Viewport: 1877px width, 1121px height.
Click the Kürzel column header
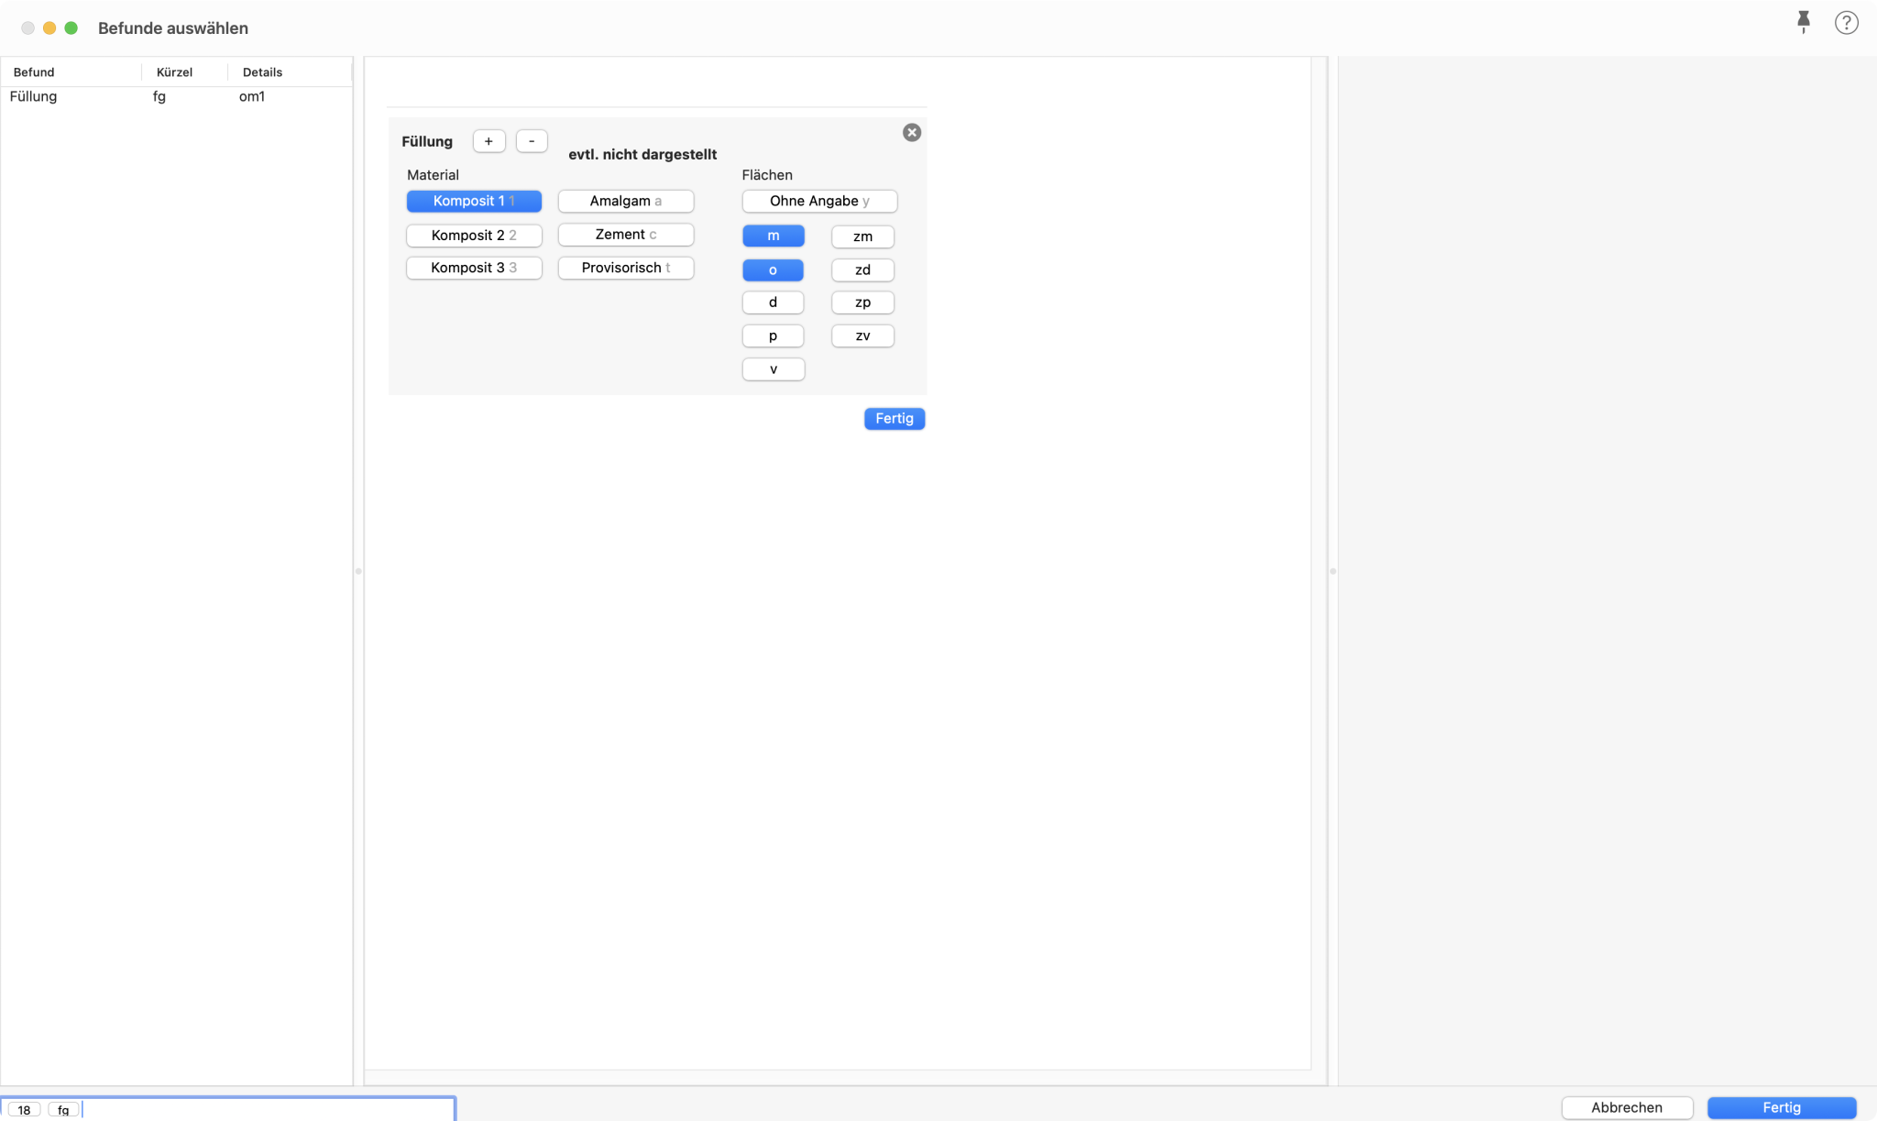(x=174, y=72)
